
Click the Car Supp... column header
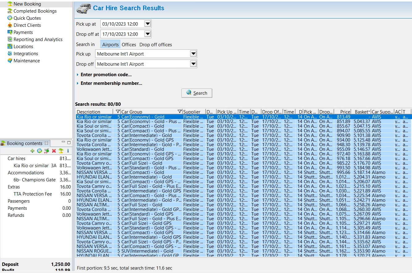click(x=383, y=112)
